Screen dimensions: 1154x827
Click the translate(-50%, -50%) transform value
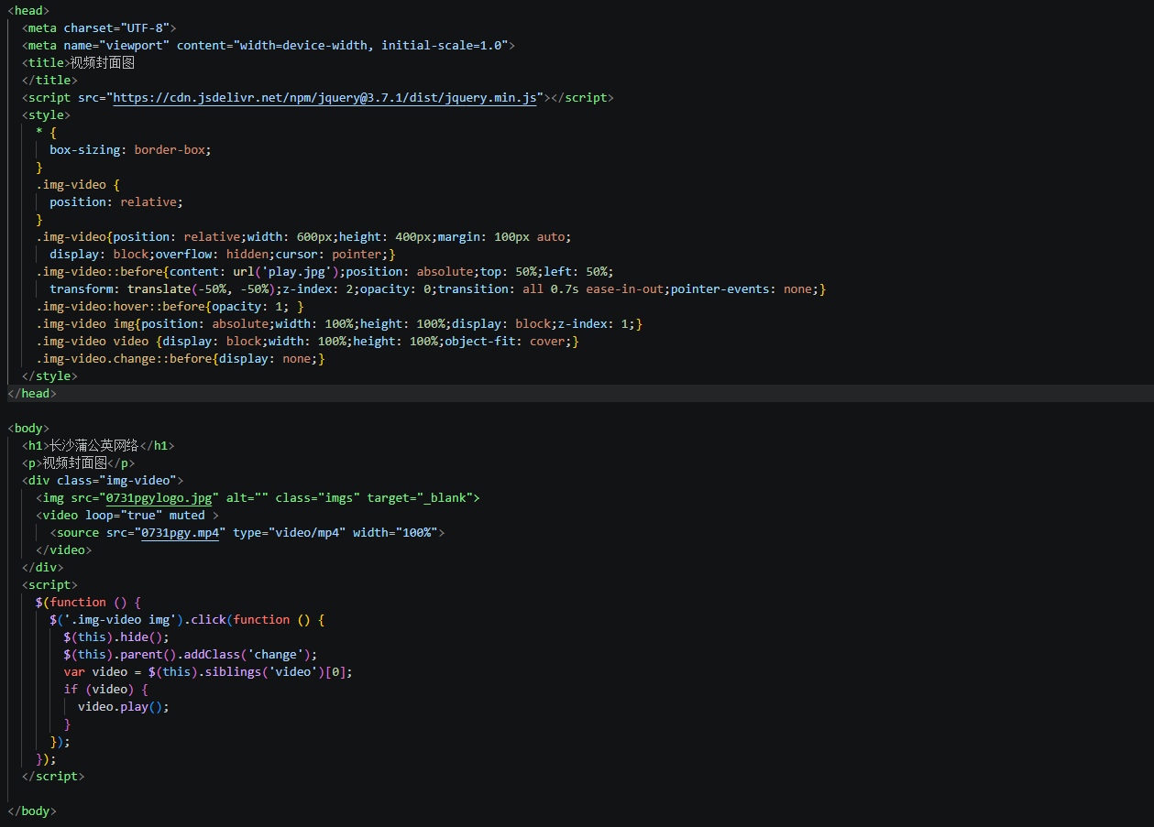(201, 288)
